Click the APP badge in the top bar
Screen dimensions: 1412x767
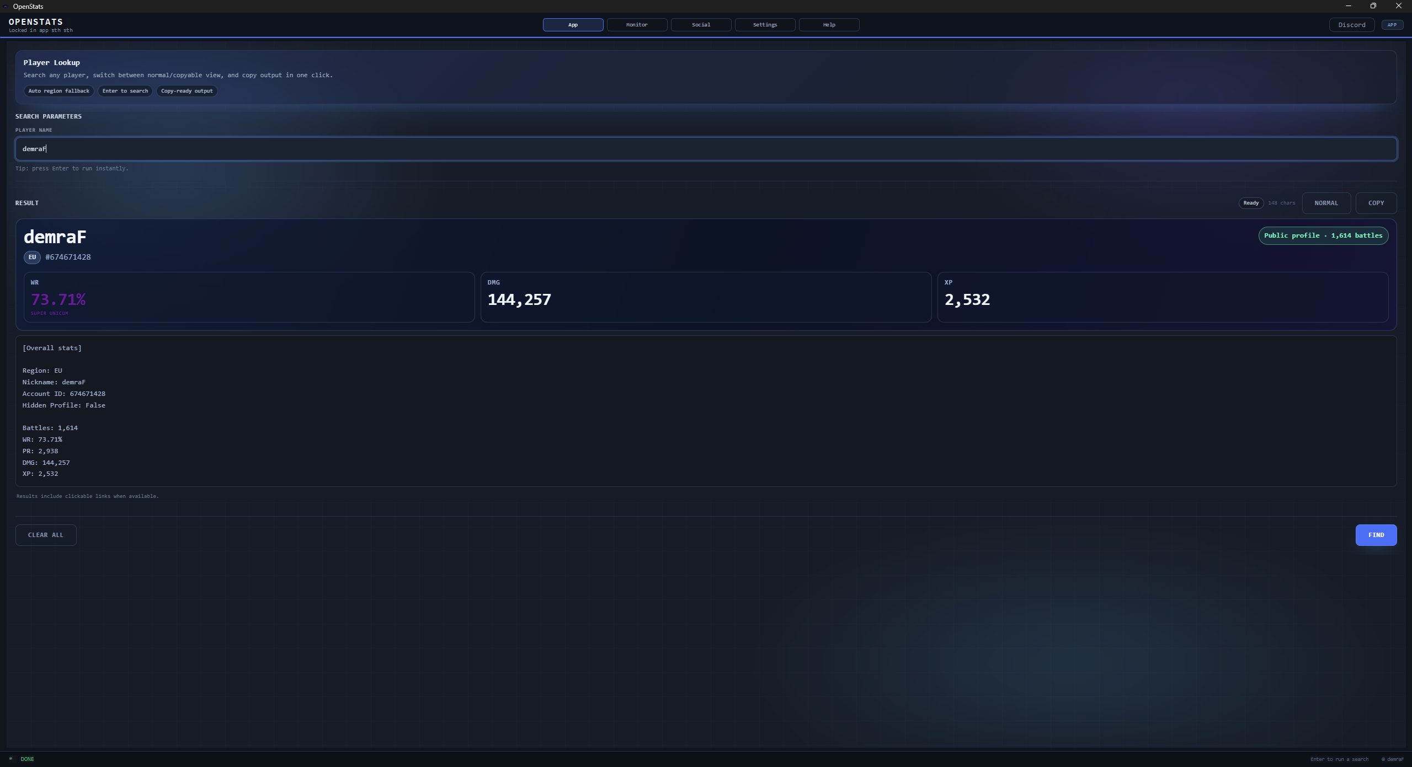tap(1392, 25)
